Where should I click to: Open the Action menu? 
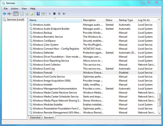pos(14,9)
